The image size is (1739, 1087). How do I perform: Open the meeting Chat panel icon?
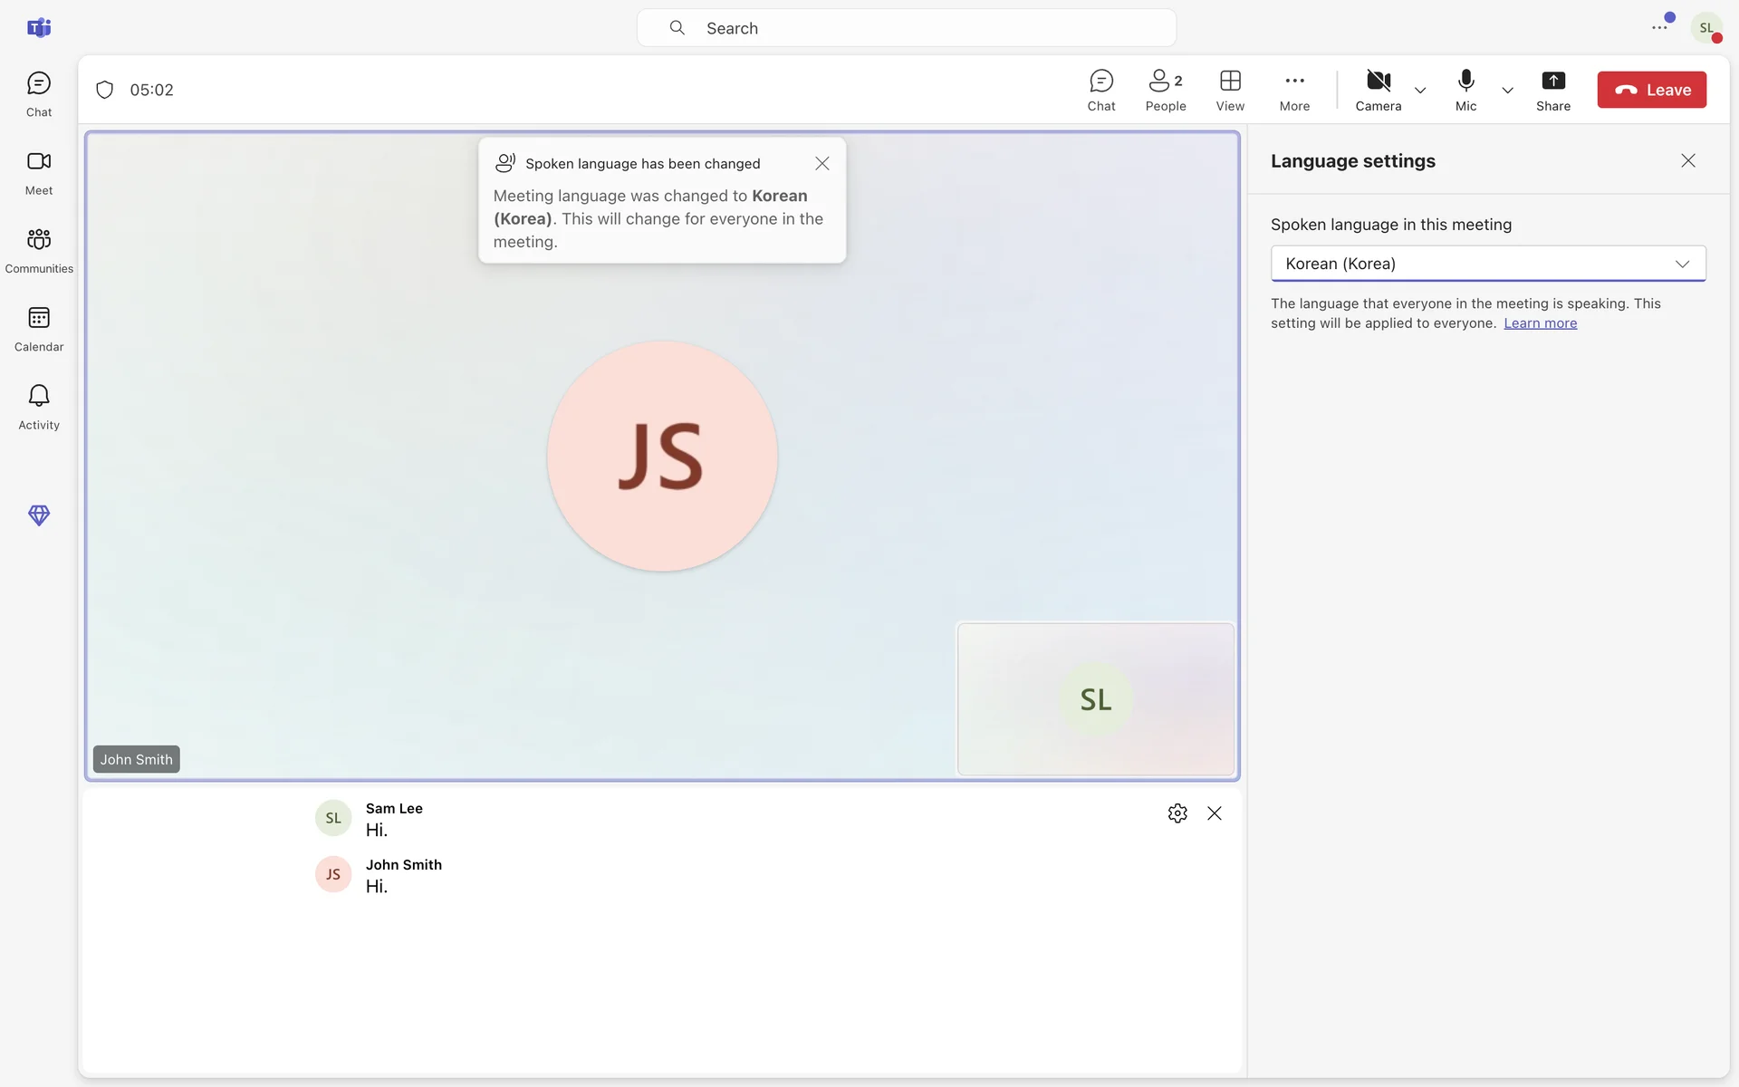point(1100,90)
